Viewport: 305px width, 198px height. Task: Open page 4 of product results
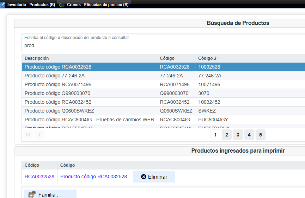click(x=249, y=135)
